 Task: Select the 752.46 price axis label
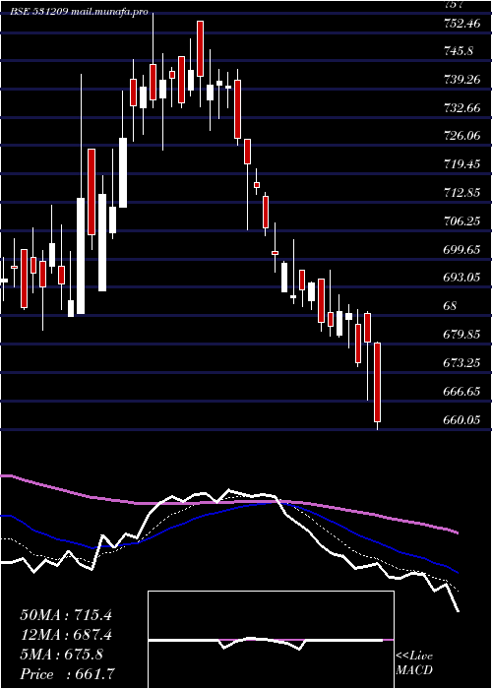pyautogui.click(x=461, y=24)
